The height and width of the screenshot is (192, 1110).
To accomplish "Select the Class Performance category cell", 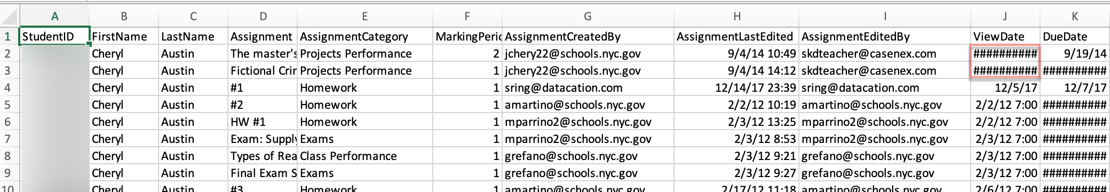I will [365, 156].
